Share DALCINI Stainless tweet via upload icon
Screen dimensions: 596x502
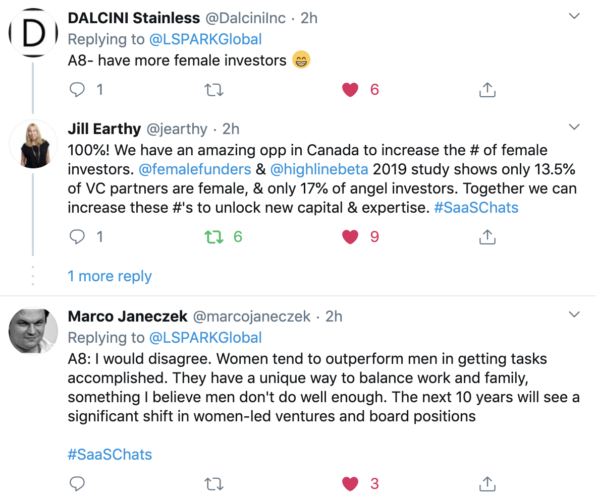[487, 90]
